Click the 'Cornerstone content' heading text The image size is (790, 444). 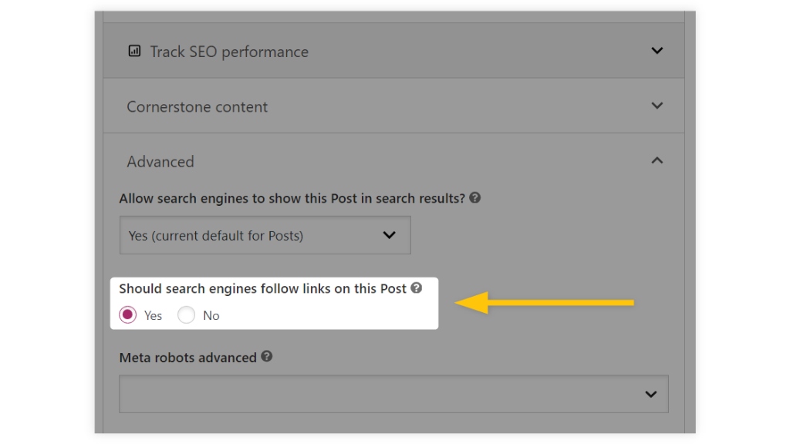point(197,106)
